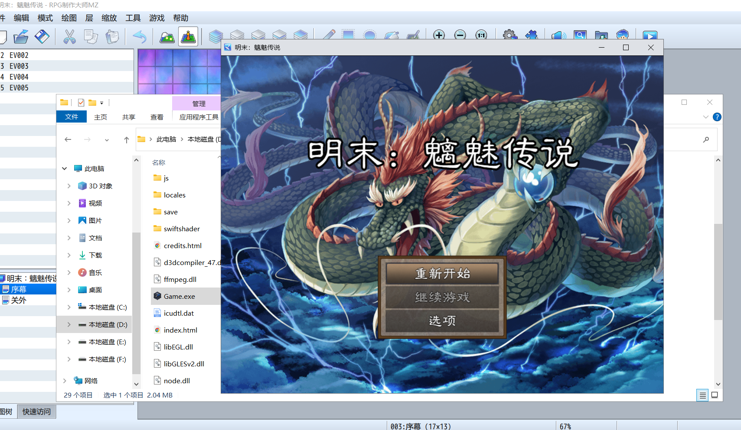Choose the Pencil drawing tool
The height and width of the screenshot is (430, 741).
pyautogui.click(x=329, y=35)
